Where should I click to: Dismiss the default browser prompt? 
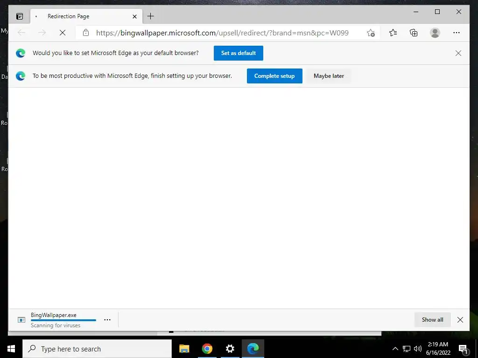(x=458, y=53)
